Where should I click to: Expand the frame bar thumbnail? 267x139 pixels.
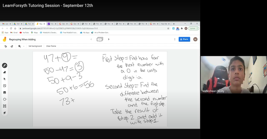click(100, 39)
